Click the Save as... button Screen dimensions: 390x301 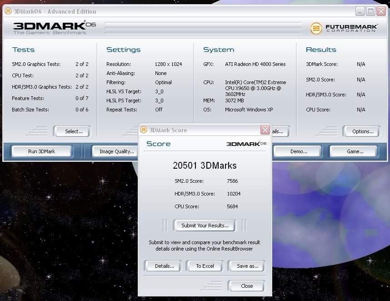247,266
